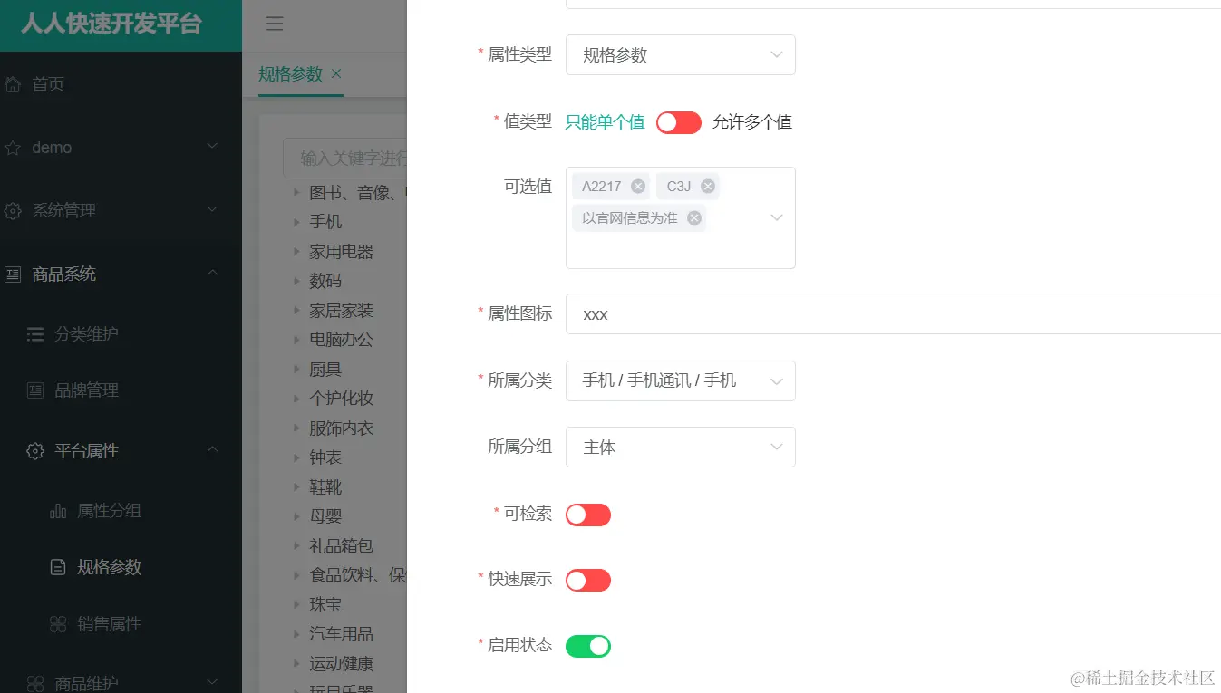Click the home icon beside 首页
This screenshot has width=1221, height=693.
tap(13, 84)
